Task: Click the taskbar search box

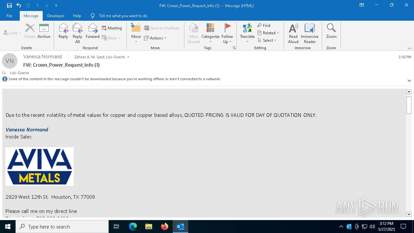Action: point(62,227)
